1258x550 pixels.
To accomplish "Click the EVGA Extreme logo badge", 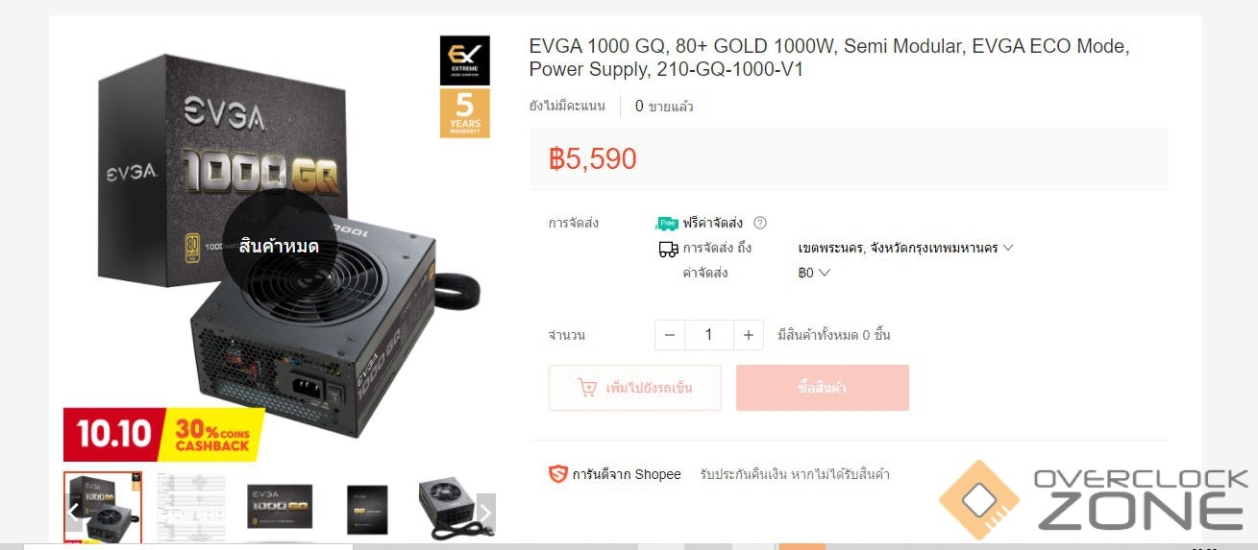I will (465, 60).
